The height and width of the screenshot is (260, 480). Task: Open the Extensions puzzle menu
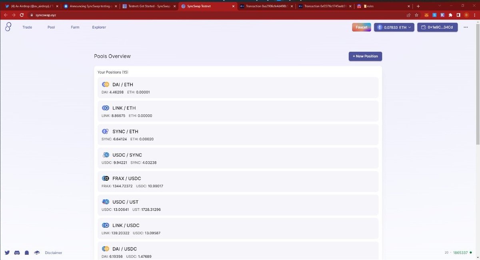pyautogui.click(x=450, y=15)
